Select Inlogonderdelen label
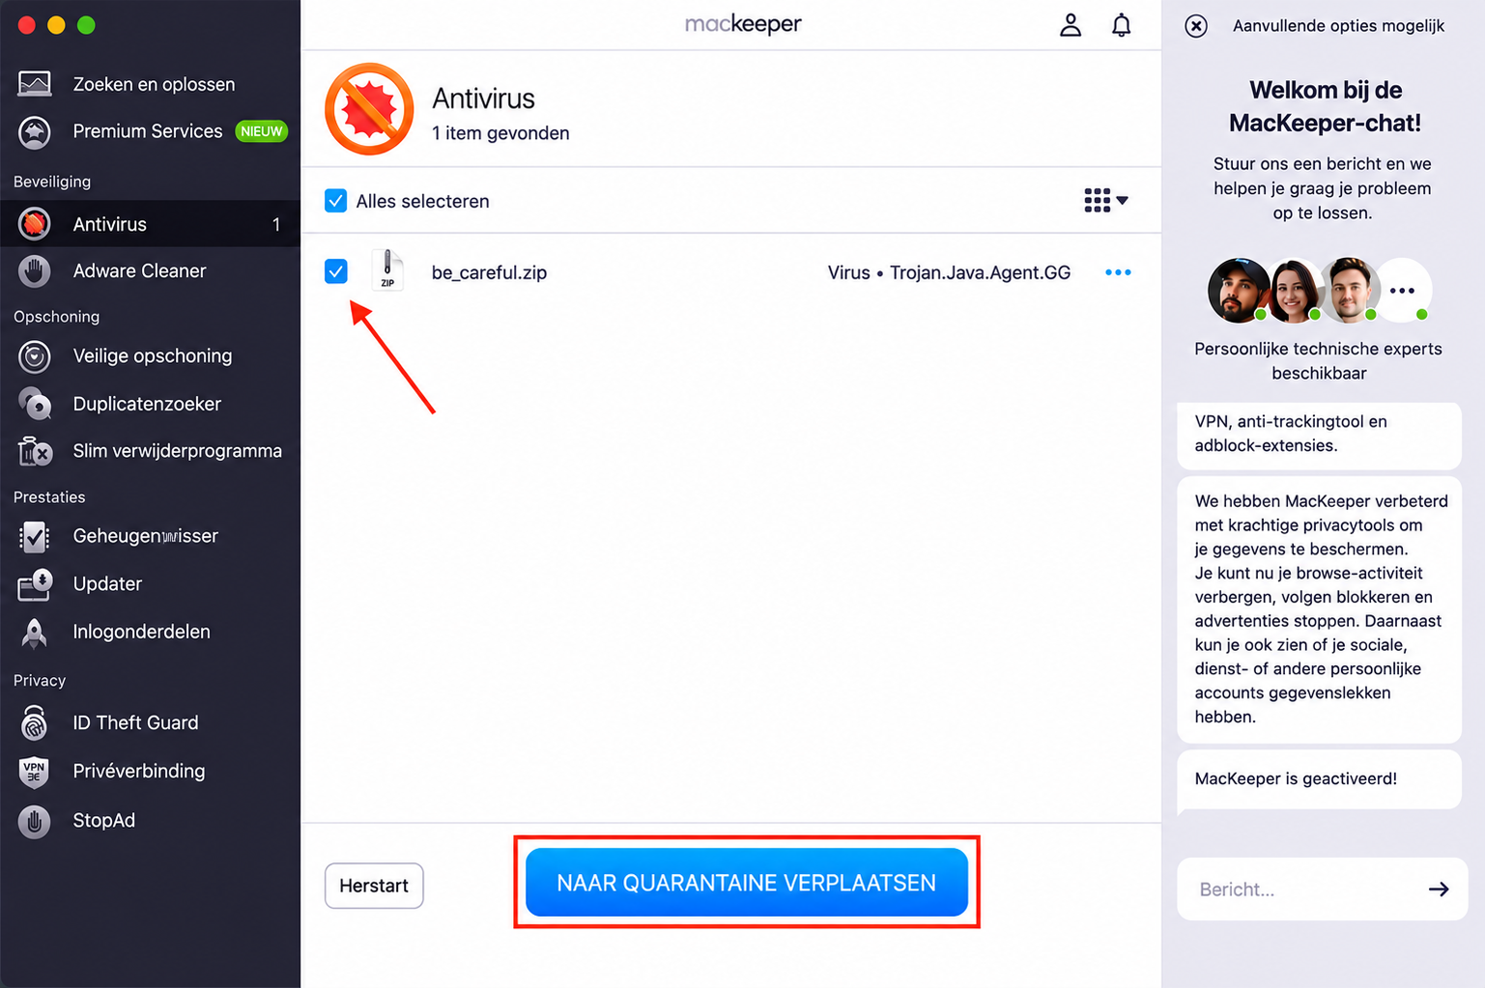1485x988 pixels. coord(141,632)
